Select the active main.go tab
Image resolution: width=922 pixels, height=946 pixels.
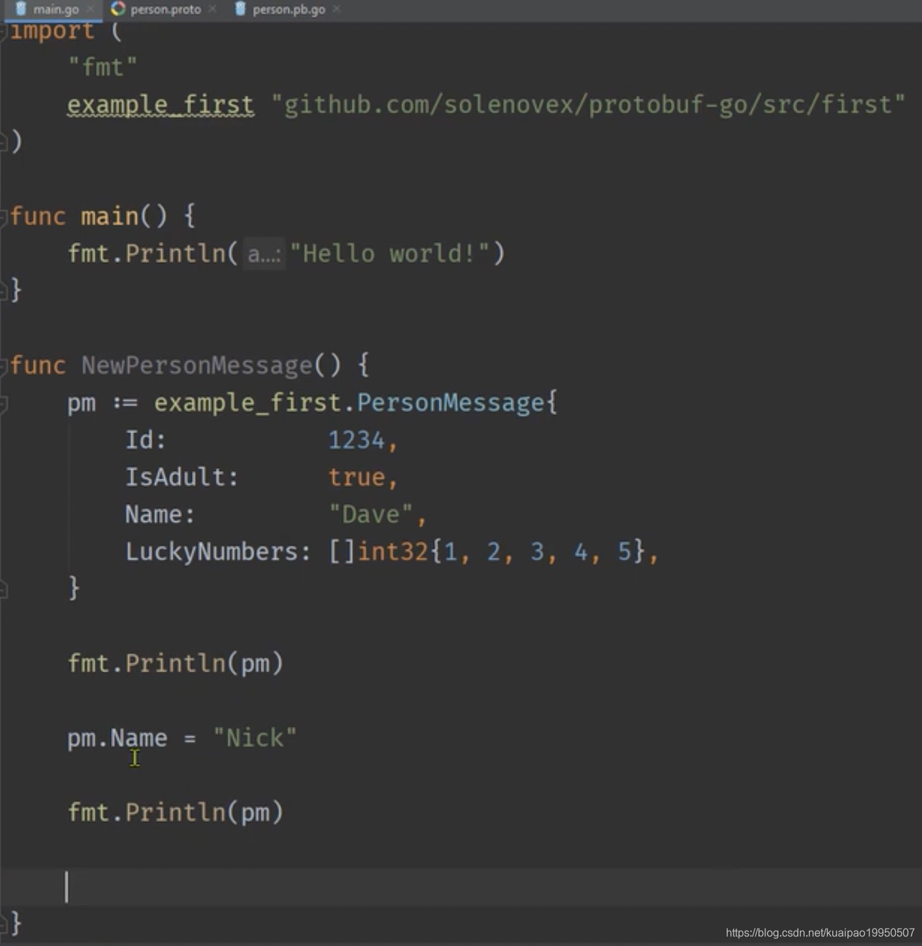[x=55, y=9]
